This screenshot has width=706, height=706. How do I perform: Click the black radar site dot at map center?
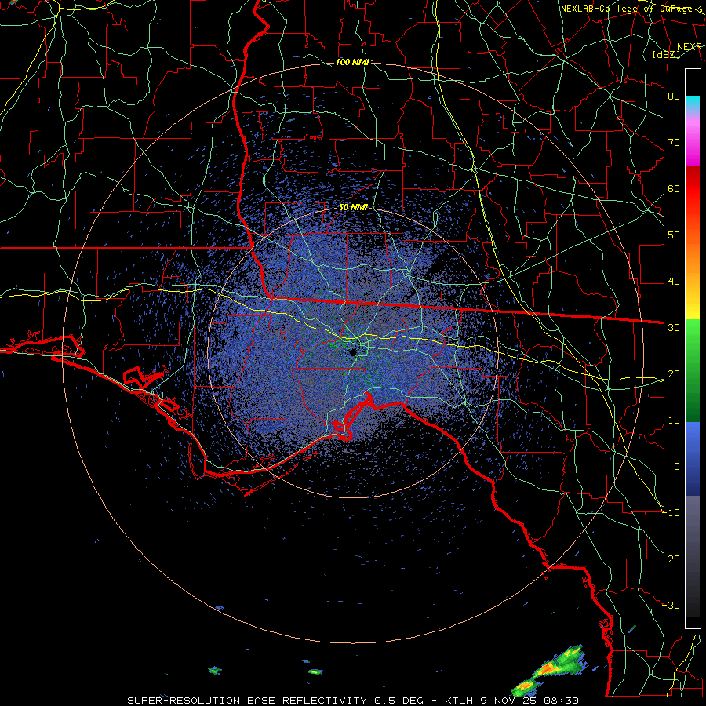tap(353, 352)
